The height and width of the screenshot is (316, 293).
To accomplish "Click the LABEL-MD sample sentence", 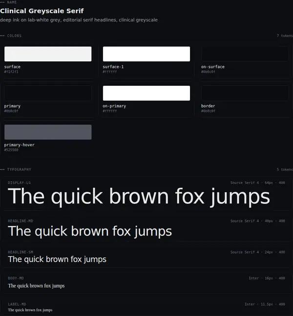I will click(x=30, y=310).
